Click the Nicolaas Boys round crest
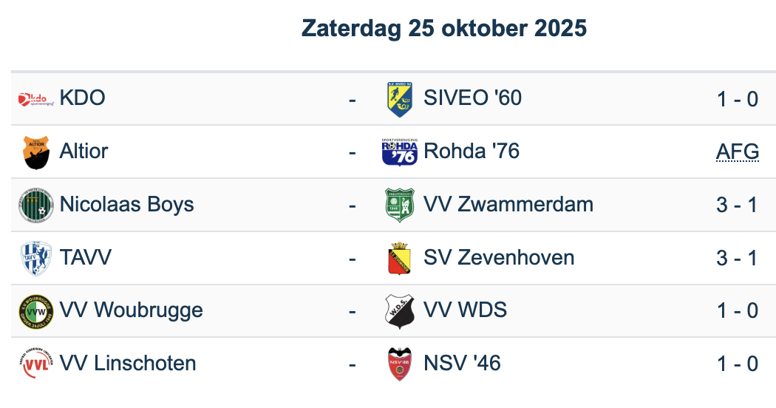This screenshot has height=408, width=776. 35,205
